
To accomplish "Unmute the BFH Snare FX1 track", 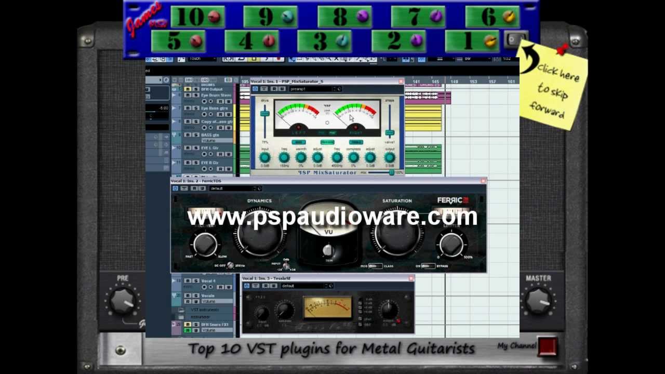I will click(188, 325).
